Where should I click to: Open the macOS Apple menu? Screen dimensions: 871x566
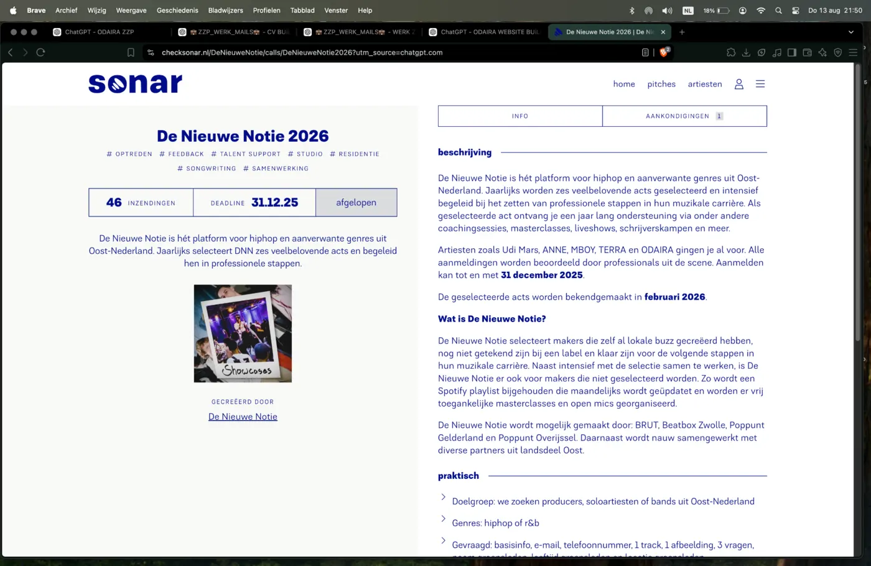[x=13, y=11]
